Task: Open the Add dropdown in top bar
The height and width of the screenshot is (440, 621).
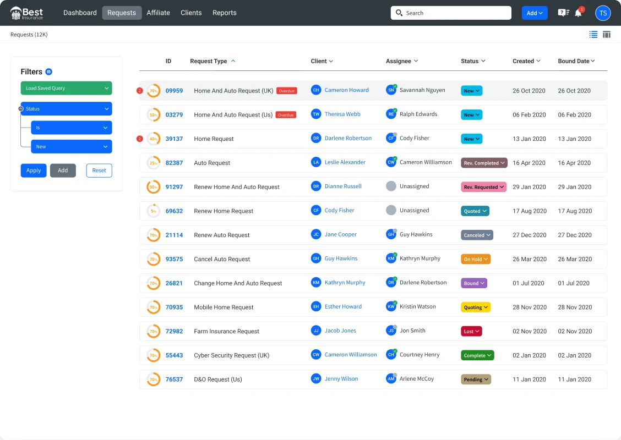Action: pyautogui.click(x=534, y=13)
